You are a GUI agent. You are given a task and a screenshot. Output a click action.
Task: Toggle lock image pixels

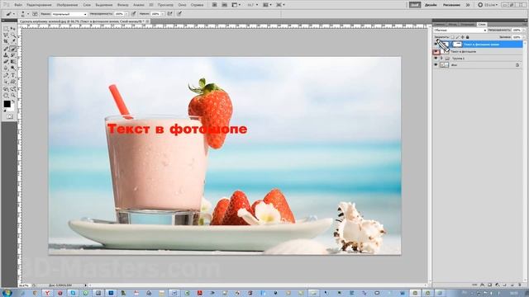(x=457, y=37)
